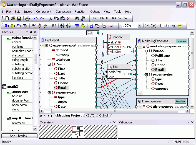Select substring-after library function
This screenshot has width=196, height=145.
coord(21,69)
